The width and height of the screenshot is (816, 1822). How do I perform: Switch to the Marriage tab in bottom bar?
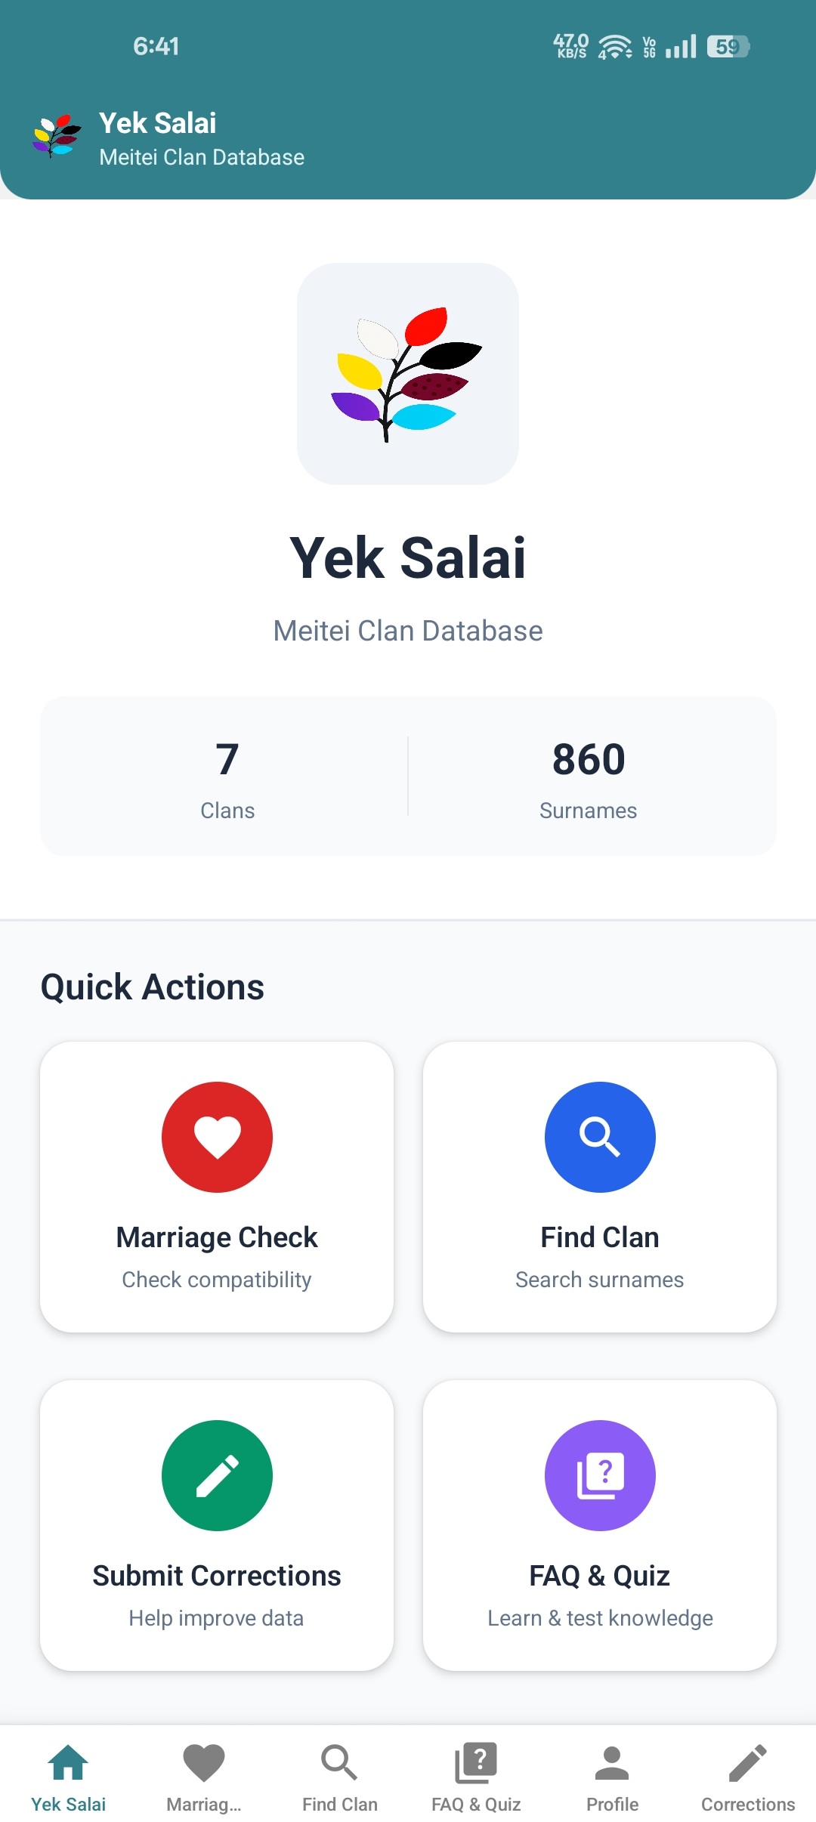click(204, 1777)
